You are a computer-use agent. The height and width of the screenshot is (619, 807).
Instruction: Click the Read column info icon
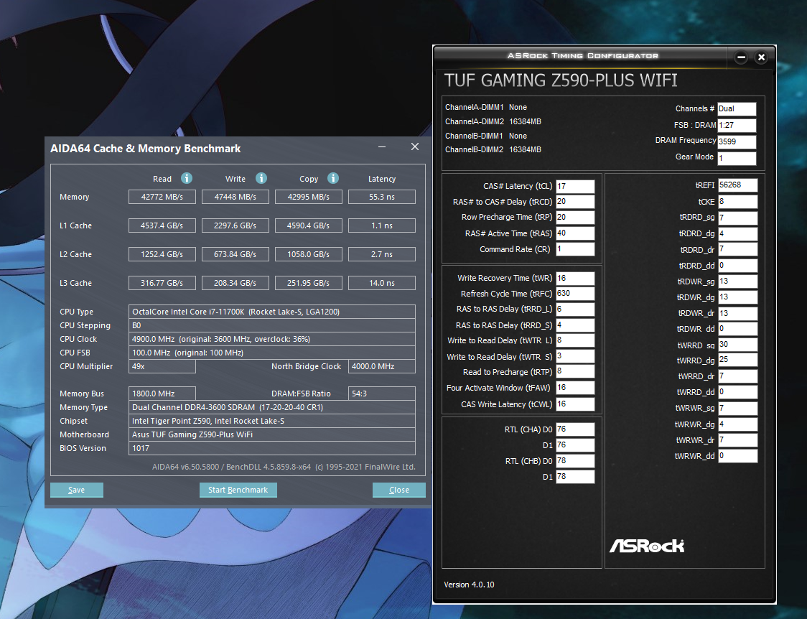point(186,178)
